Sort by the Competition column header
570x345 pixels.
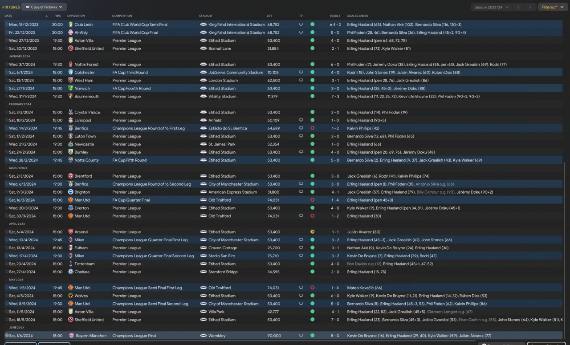[122, 16]
